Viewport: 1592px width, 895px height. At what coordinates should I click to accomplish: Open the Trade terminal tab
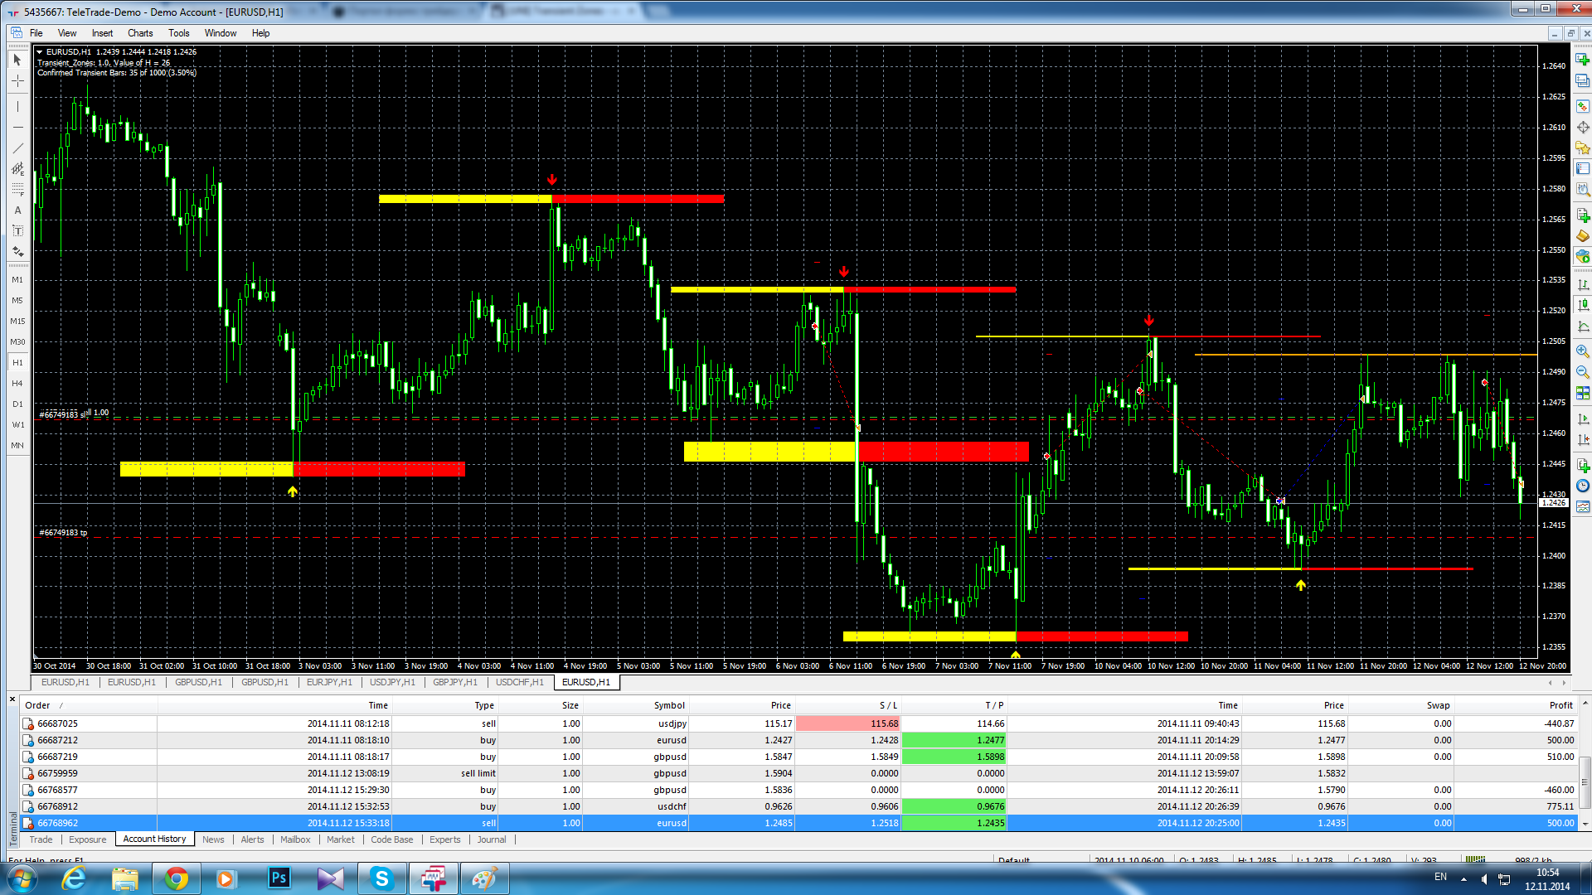[41, 839]
